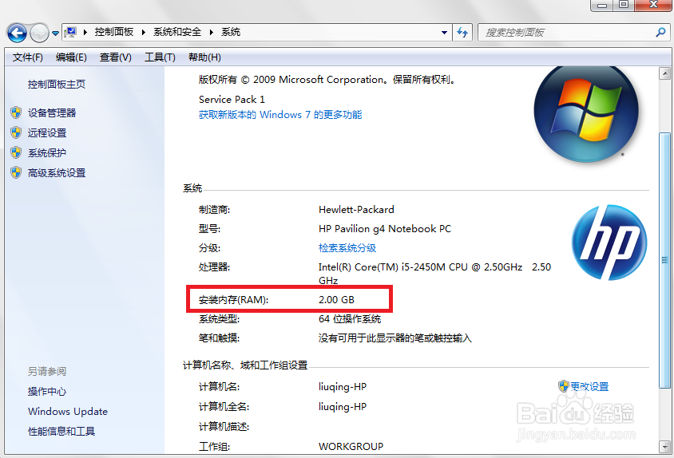Screen dimensions: 674x458
Task: Click shield icon next to 设备管理器
Action: 16,113
